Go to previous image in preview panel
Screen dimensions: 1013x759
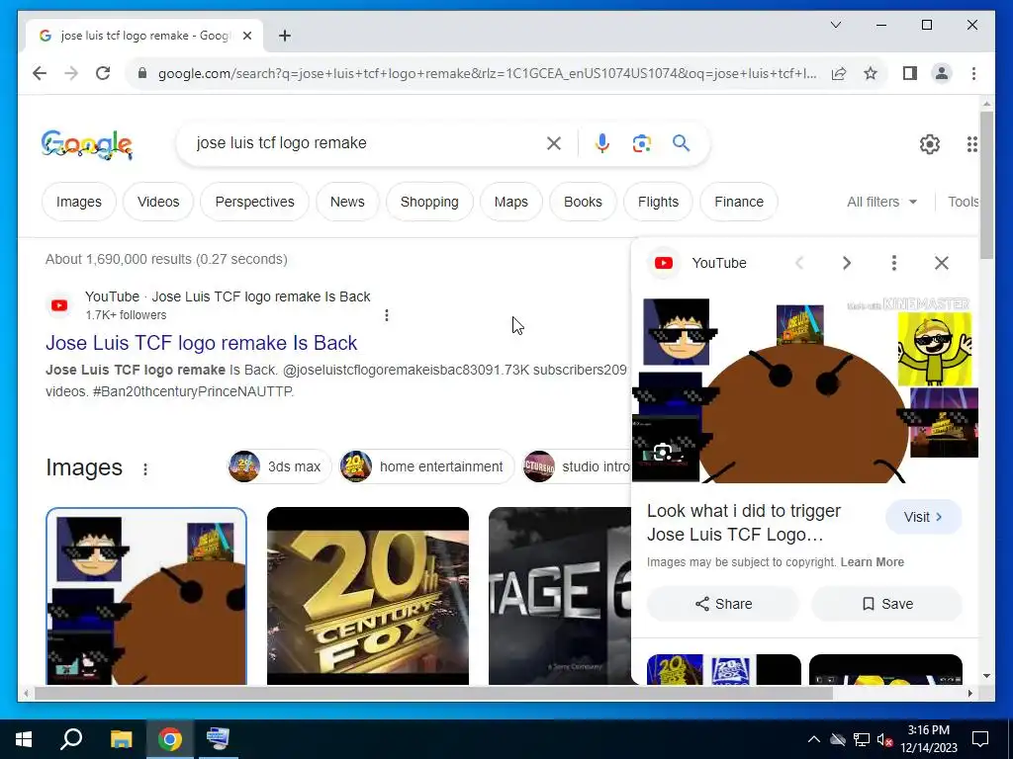click(799, 263)
